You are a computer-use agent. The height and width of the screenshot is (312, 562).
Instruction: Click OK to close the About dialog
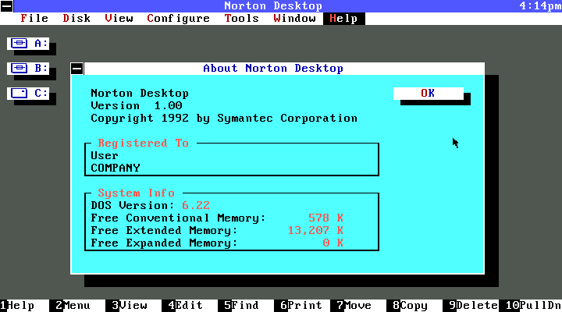coord(429,93)
